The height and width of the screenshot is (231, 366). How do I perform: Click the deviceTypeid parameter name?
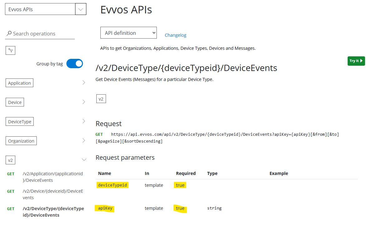[113, 185]
